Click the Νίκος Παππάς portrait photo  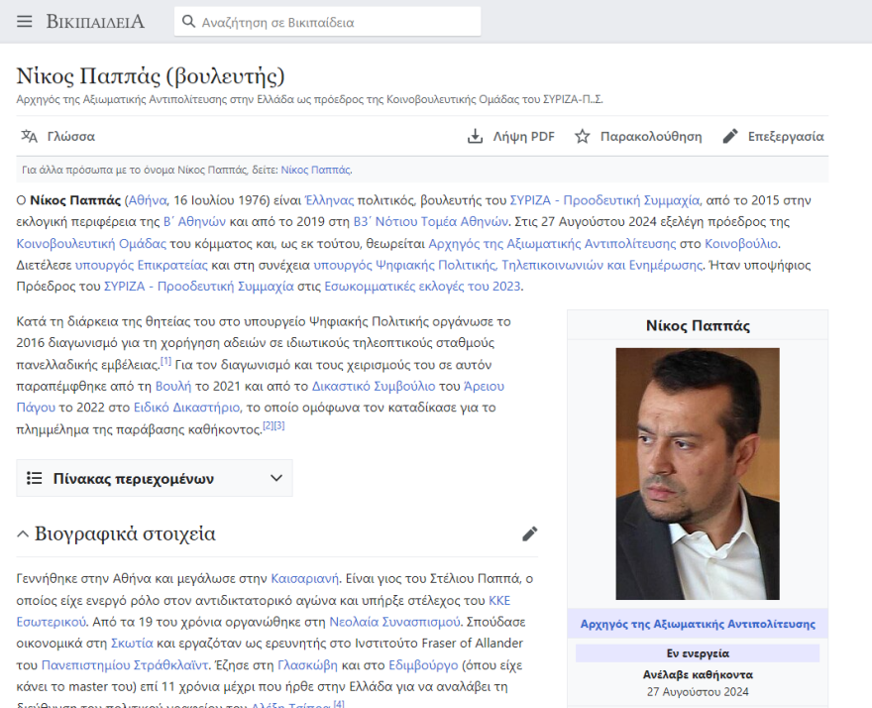696,474
